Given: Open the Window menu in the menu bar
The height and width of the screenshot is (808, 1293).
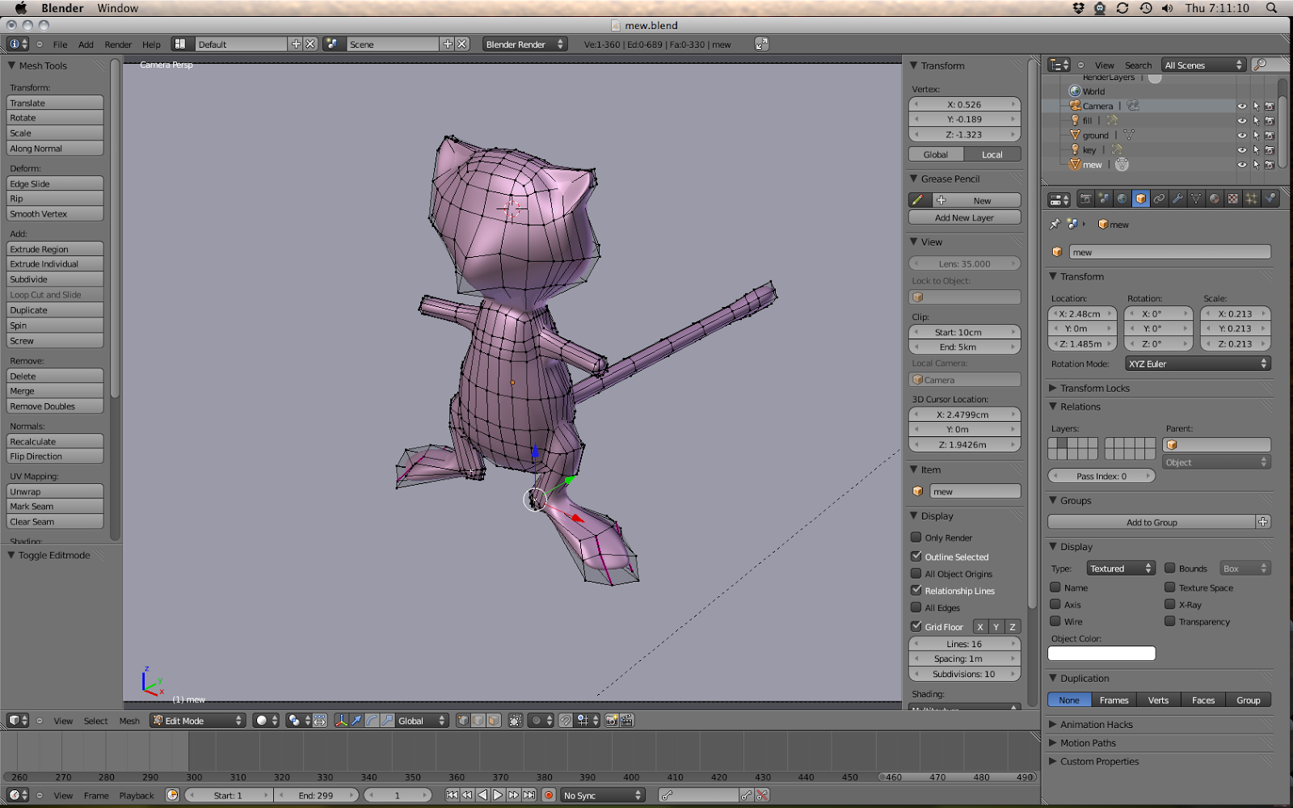Looking at the screenshot, I should pyautogui.click(x=117, y=8).
